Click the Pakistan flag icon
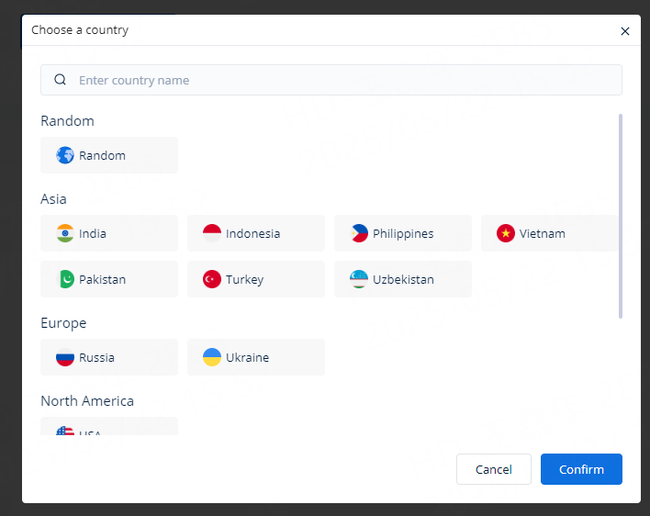Viewport: 650px width, 516px height. pos(65,279)
